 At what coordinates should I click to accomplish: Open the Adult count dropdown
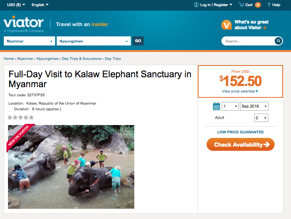[x=261, y=118]
